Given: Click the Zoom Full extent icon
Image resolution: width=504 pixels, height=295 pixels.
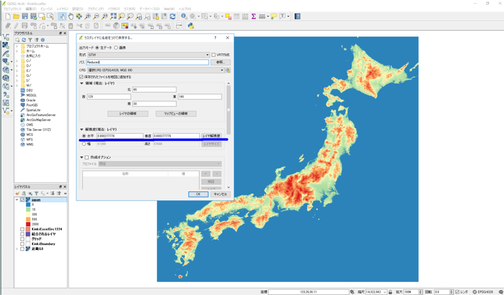Looking at the screenshot, I should (113, 16).
